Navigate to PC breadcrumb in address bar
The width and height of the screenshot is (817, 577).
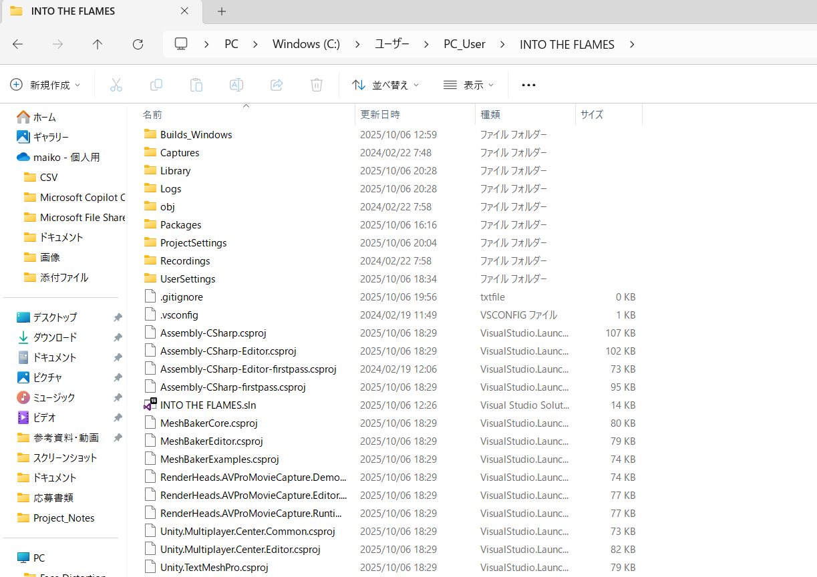231,44
